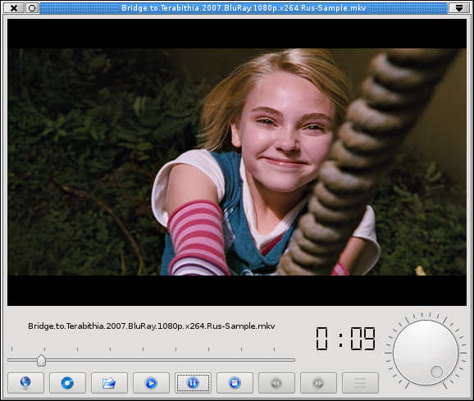The width and height of the screenshot is (474, 401).
Task: Click the greyed-out fast-forward button
Action: pyautogui.click(x=318, y=383)
